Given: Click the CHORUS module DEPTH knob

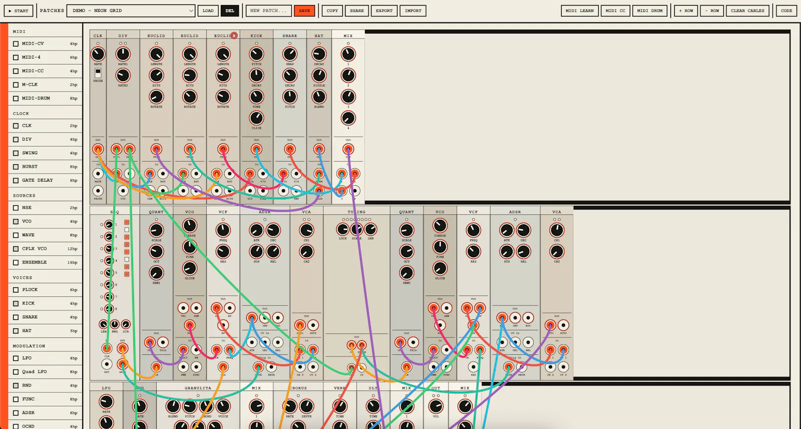Looking at the screenshot, I should click(x=306, y=406).
